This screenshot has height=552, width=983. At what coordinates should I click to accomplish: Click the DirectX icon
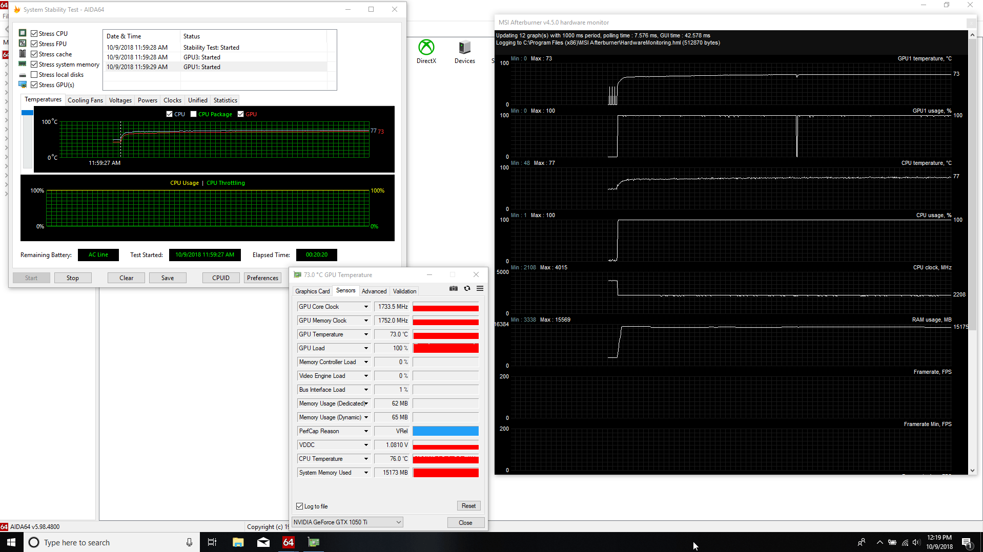[x=426, y=48]
